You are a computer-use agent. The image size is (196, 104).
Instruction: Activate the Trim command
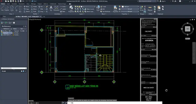(41, 7)
